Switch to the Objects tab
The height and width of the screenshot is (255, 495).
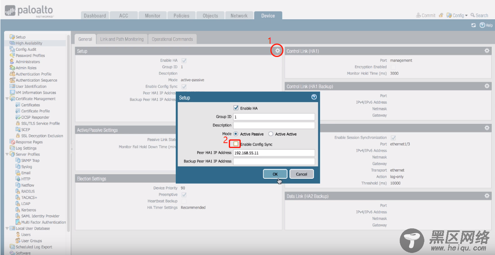210,16
